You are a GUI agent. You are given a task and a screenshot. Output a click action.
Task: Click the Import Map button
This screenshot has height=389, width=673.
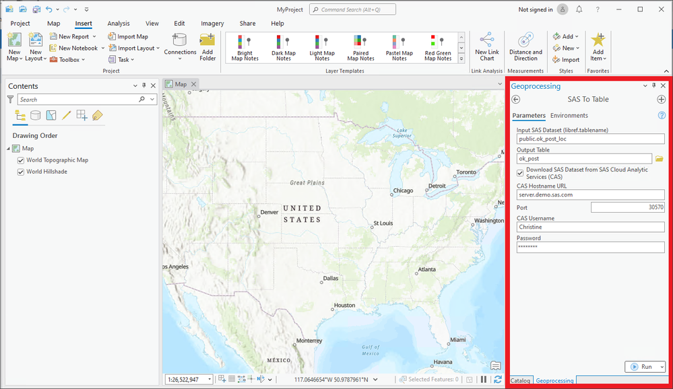[128, 36]
